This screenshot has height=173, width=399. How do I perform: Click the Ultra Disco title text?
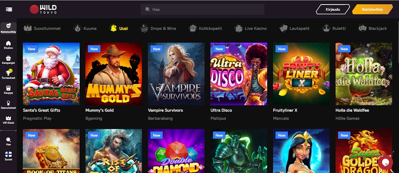221,110
